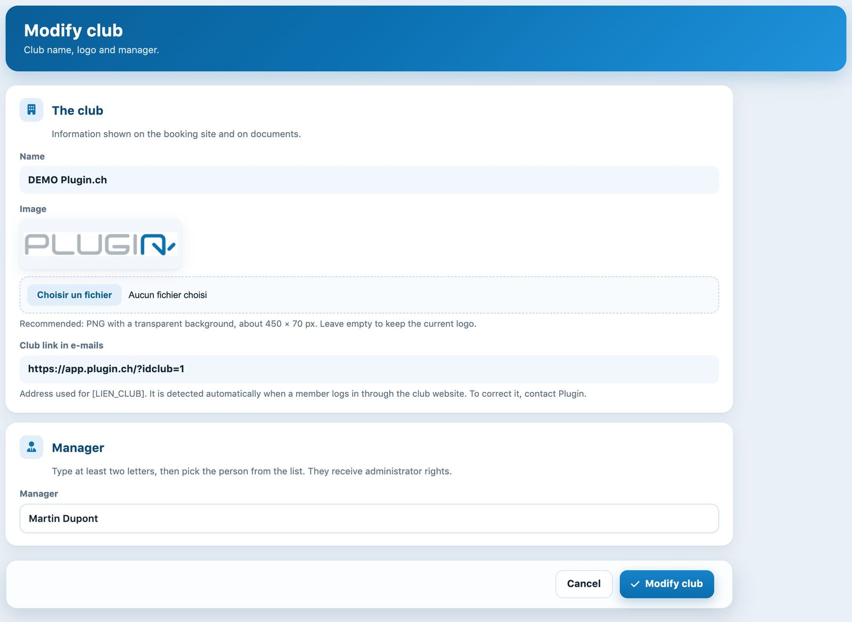This screenshot has height=622, width=852.
Task: Click The club section title
Action: 78,111
